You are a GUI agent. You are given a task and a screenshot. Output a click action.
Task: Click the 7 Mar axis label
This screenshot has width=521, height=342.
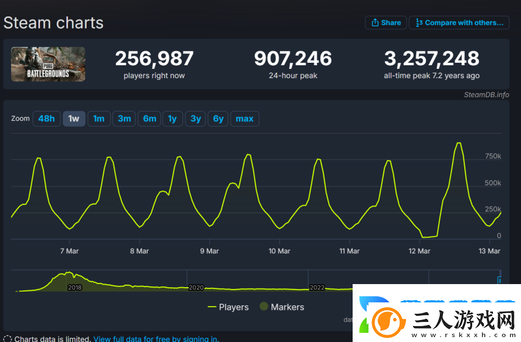[x=70, y=251]
